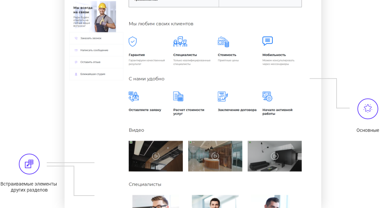Image resolution: width=387 pixels, height=208 pixels.
Task: Click the Мы любим своих клиентов heading
Action: coord(161,24)
